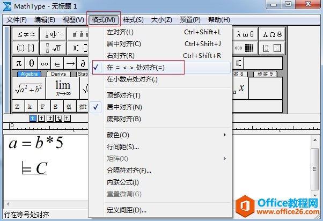
Task: Insert the double-struck Z symbol
Action: tap(19, 106)
